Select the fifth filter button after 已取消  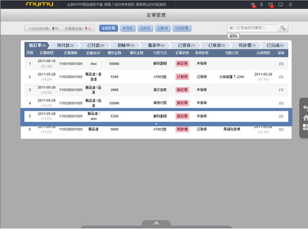(x=182, y=28)
